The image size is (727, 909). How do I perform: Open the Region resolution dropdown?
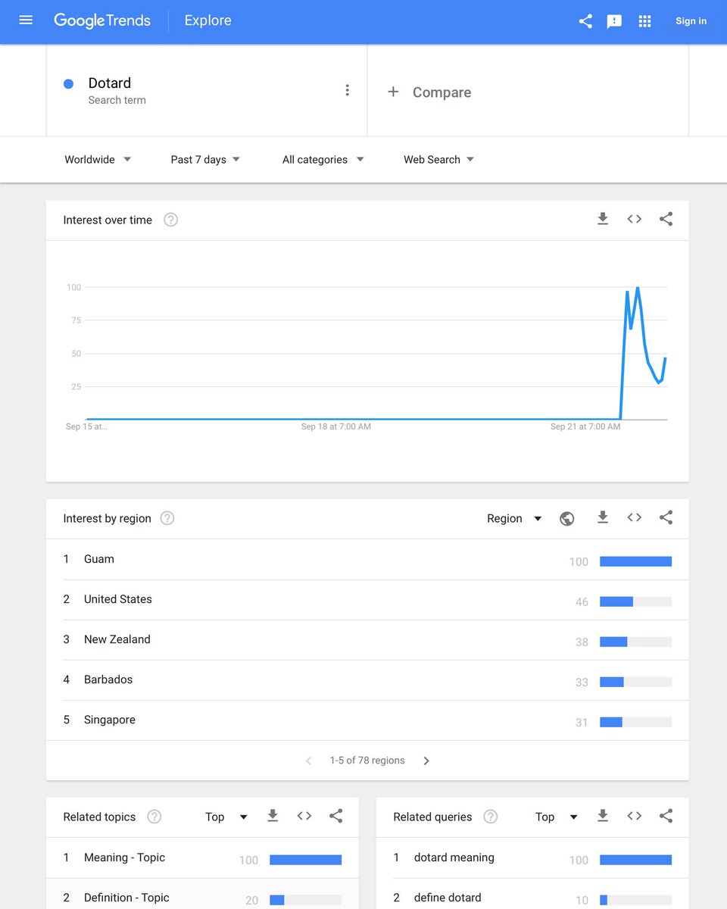click(514, 518)
